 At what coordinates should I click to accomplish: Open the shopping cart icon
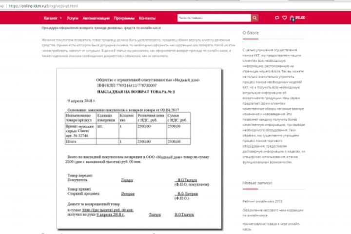[x=292, y=18]
